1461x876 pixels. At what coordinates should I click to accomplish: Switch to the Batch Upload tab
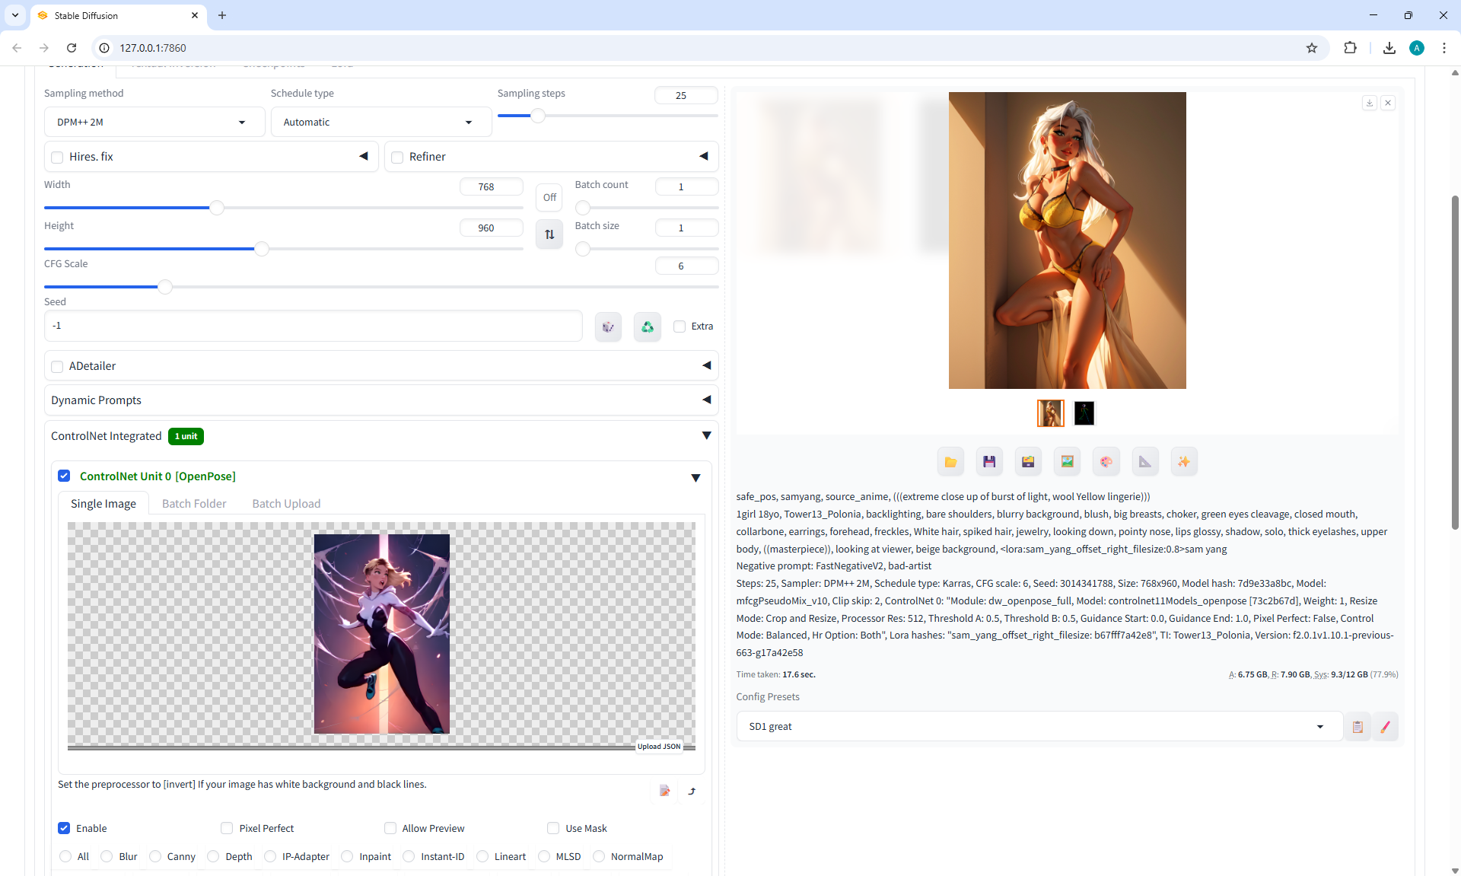[x=286, y=504]
